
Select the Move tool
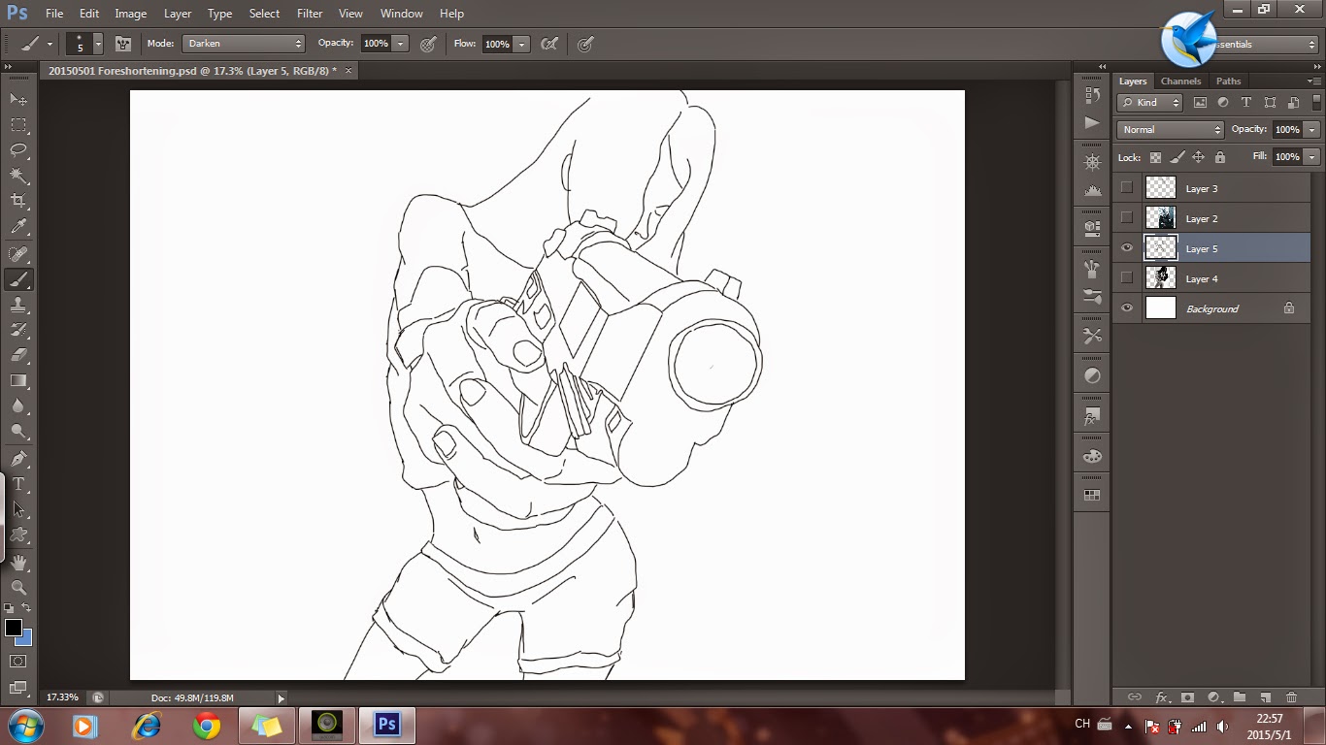(x=17, y=99)
